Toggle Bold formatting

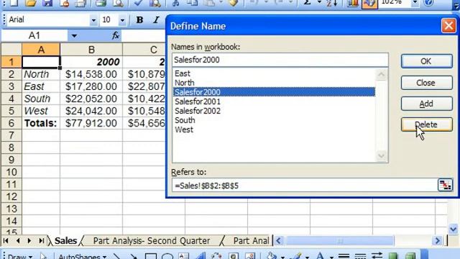coord(139,19)
